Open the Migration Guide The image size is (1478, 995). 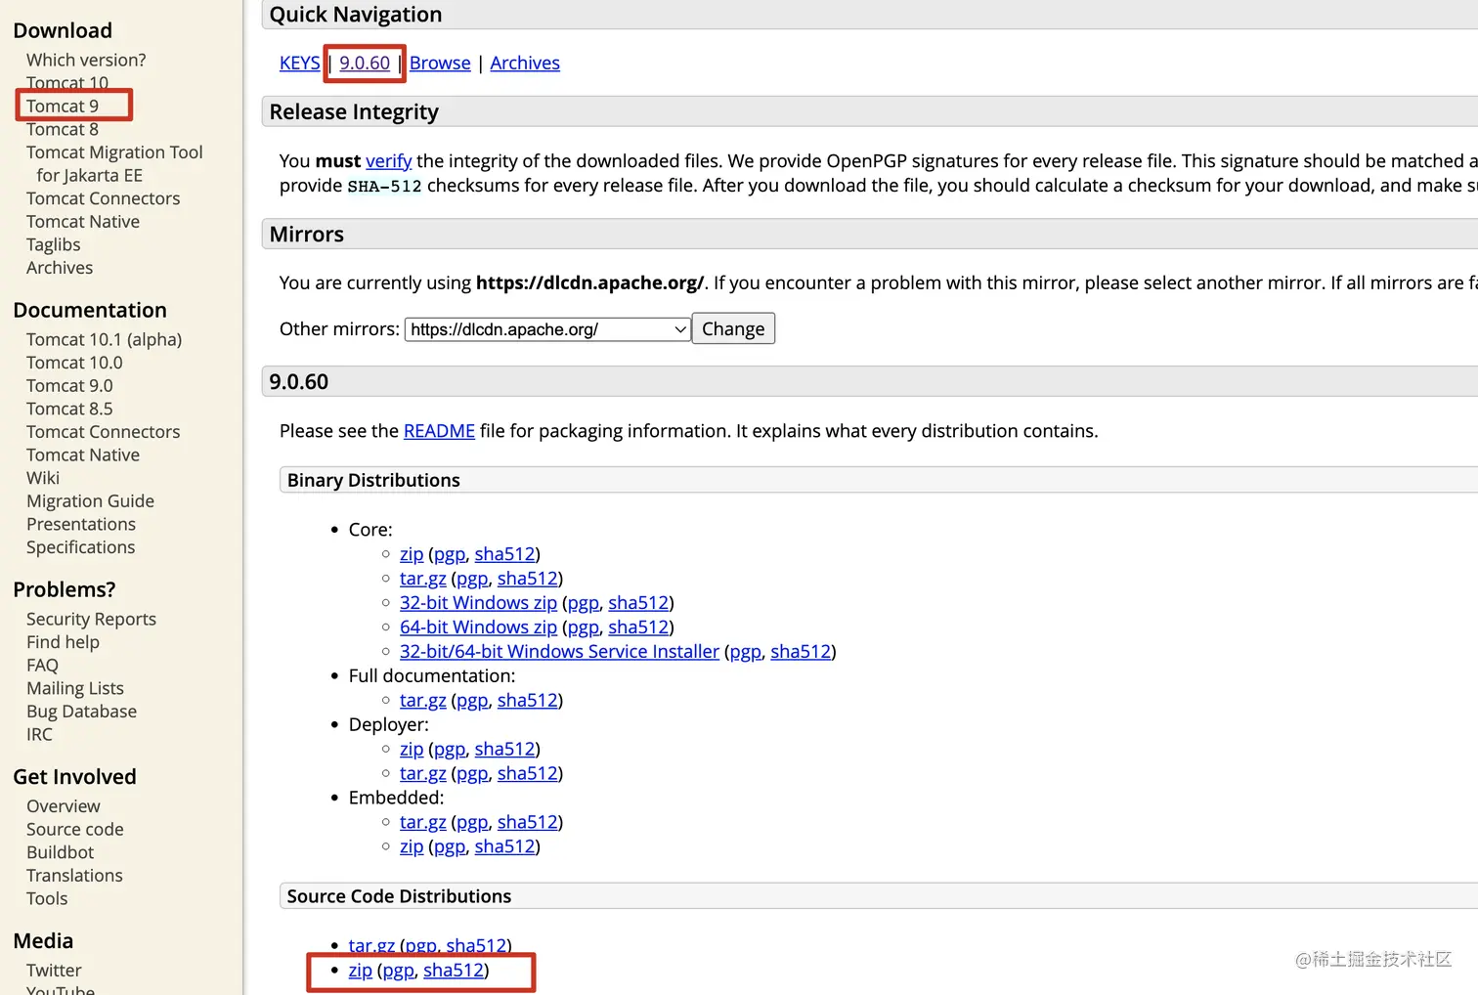tap(91, 501)
